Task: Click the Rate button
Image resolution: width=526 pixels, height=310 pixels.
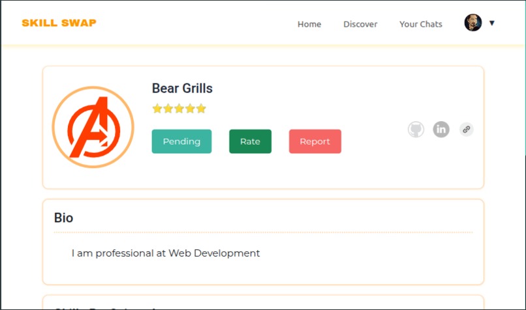Action: 250,141
